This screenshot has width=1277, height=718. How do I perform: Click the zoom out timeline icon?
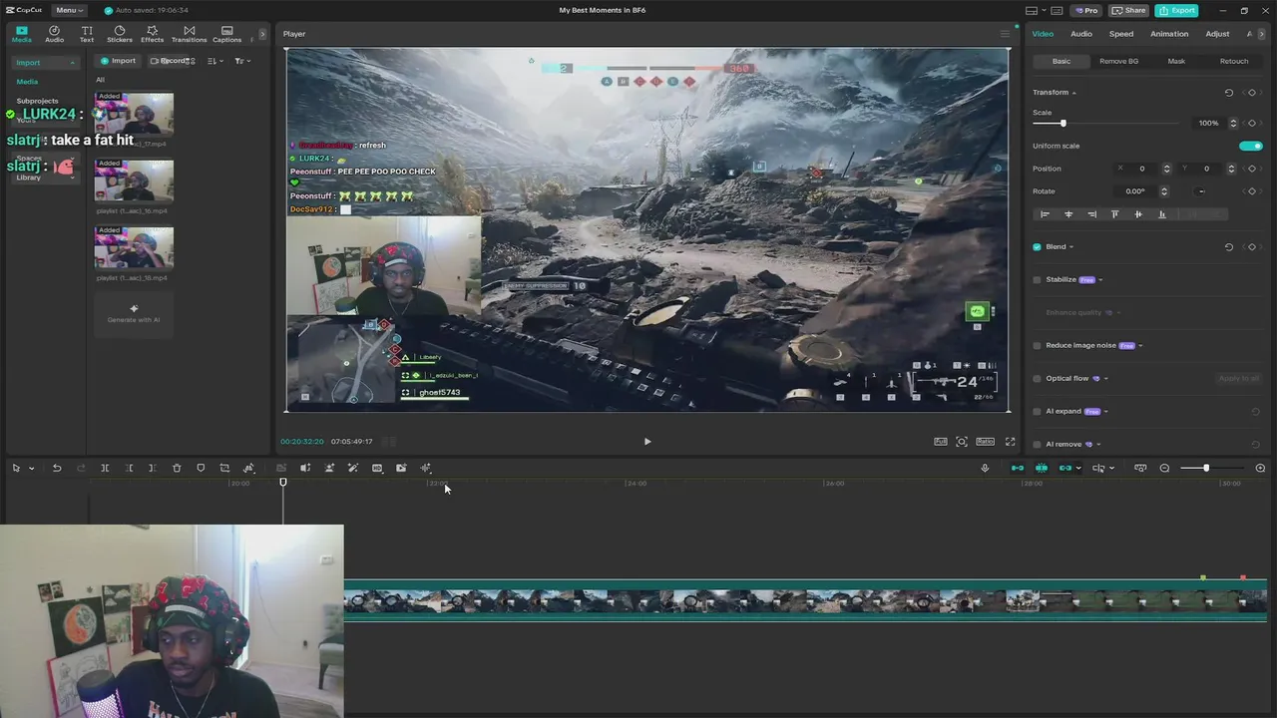pyautogui.click(x=1164, y=468)
